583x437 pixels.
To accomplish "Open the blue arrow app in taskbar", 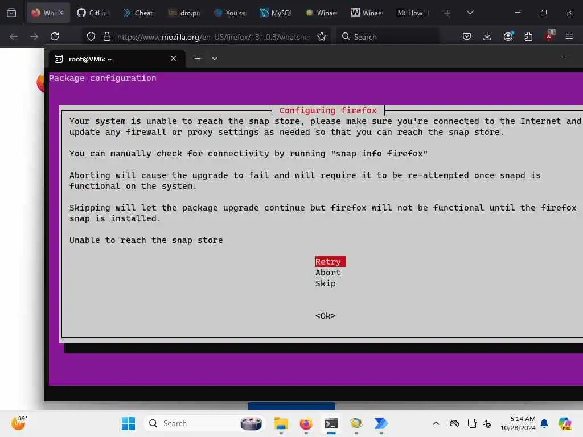I will pos(381,423).
